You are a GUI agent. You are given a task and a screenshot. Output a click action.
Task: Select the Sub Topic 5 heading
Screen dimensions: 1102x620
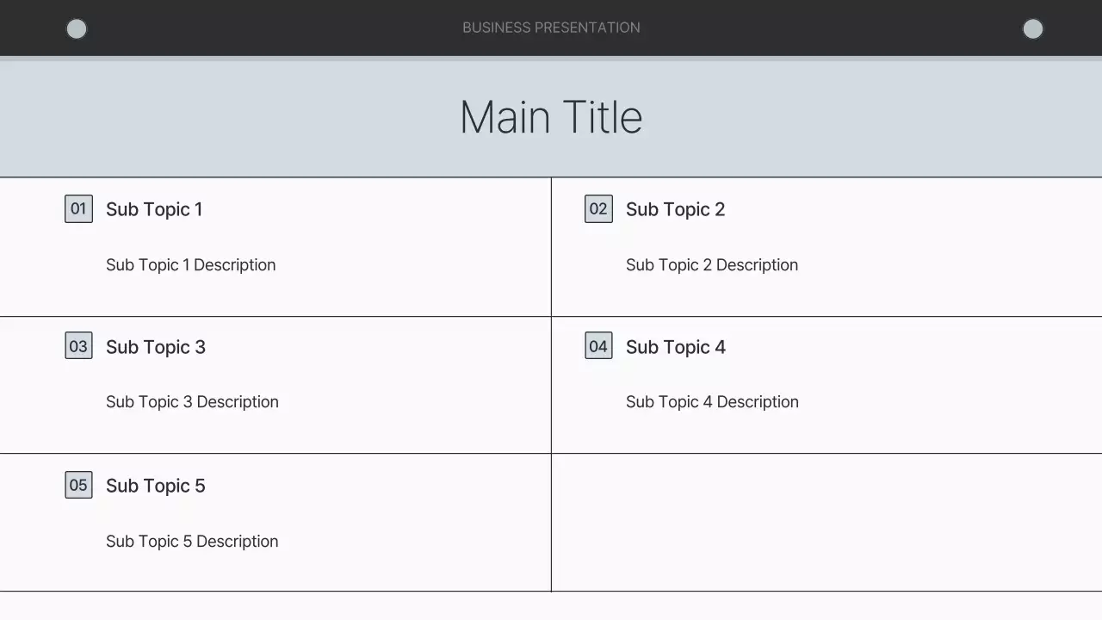point(156,486)
